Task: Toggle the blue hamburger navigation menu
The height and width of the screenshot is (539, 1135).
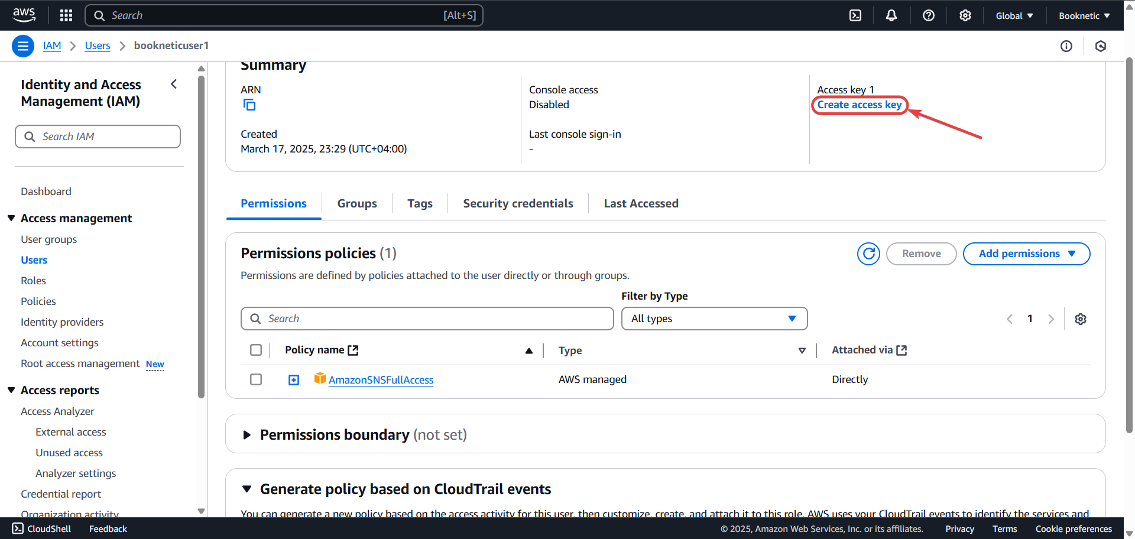Action: click(x=23, y=46)
